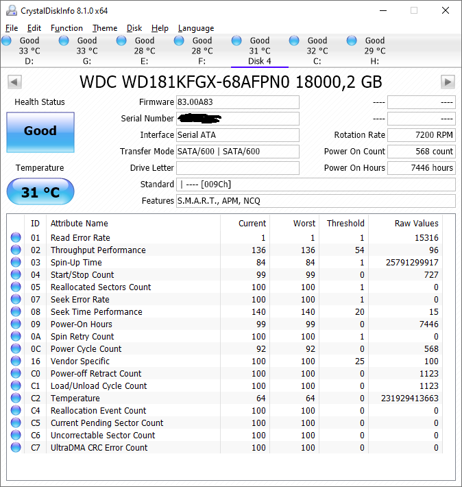The image size is (462, 487).
Task: Select the Disk 4 tab
Action: [260, 51]
